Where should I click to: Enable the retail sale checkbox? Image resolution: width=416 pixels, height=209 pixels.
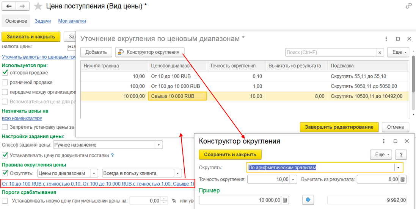[x=5, y=82]
